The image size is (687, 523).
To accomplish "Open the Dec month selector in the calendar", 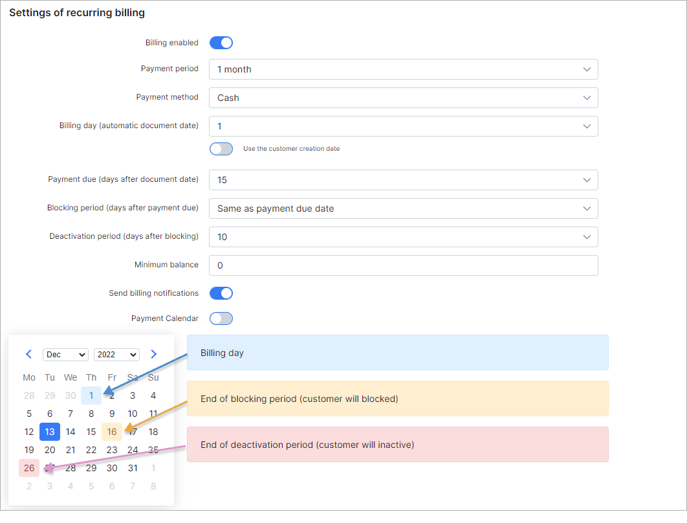I will pos(65,354).
